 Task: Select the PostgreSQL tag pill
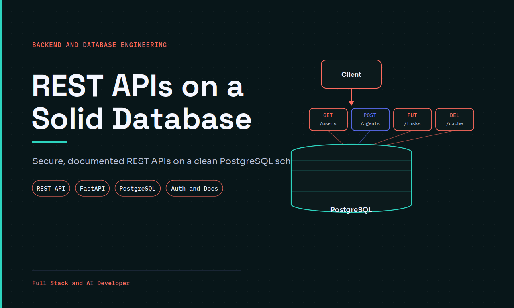pyautogui.click(x=138, y=188)
